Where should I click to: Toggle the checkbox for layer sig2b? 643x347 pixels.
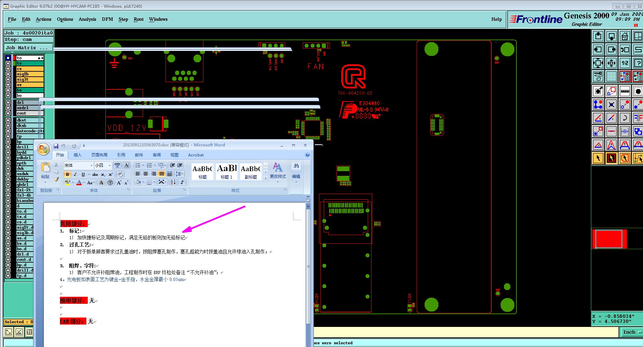click(x=8, y=74)
